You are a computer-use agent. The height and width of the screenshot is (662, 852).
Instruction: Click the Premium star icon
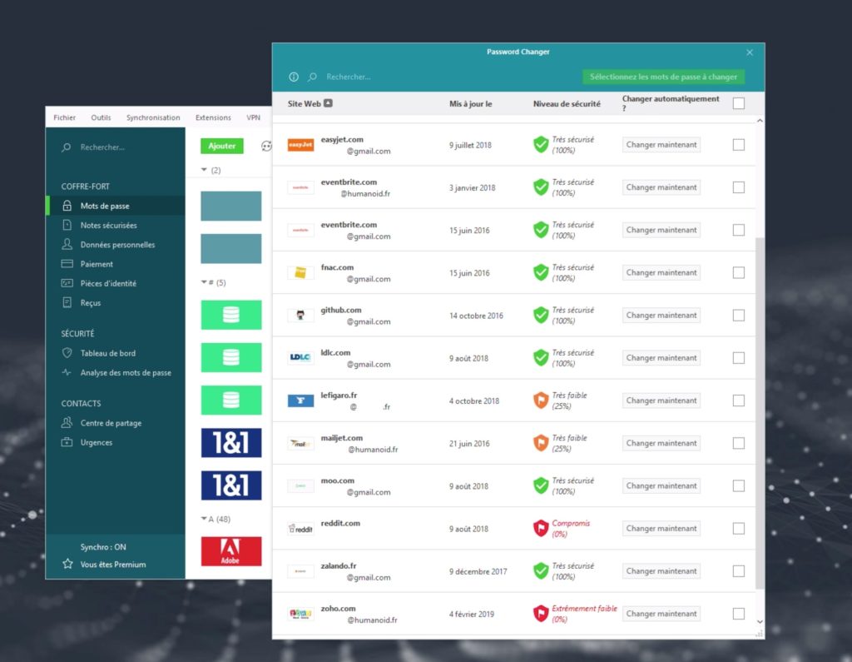click(x=67, y=564)
